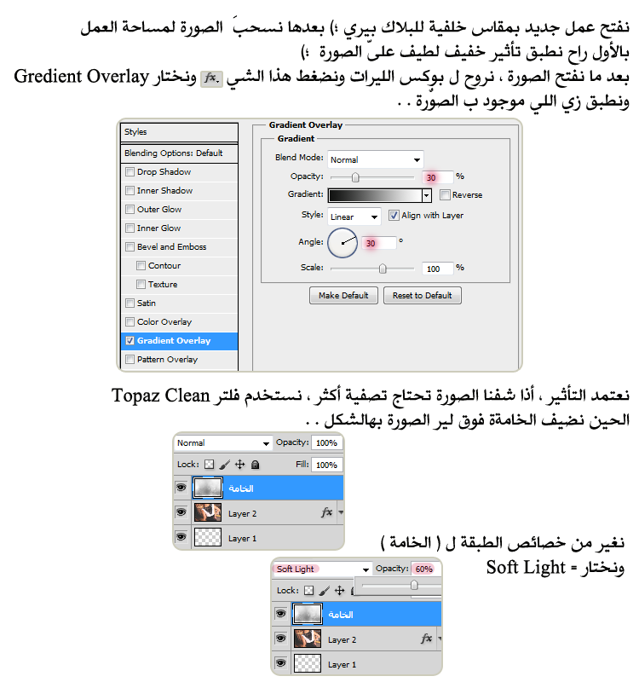
Task: Select Styles at top of the style list
Action: [x=179, y=132]
